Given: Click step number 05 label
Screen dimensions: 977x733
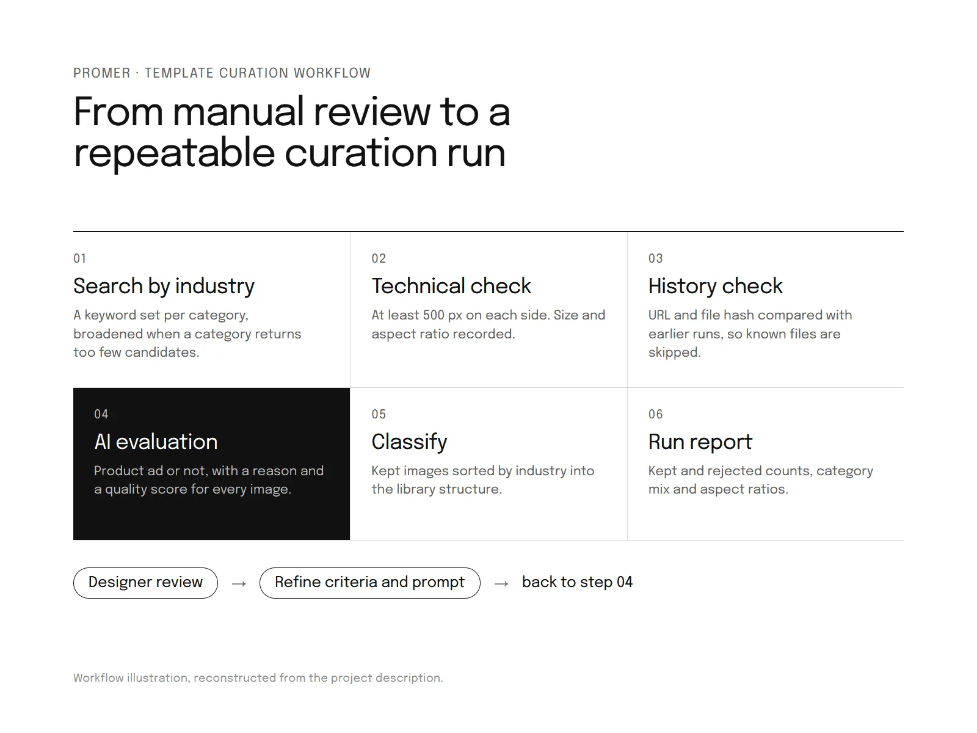Looking at the screenshot, I should click(x=379, y=414).
